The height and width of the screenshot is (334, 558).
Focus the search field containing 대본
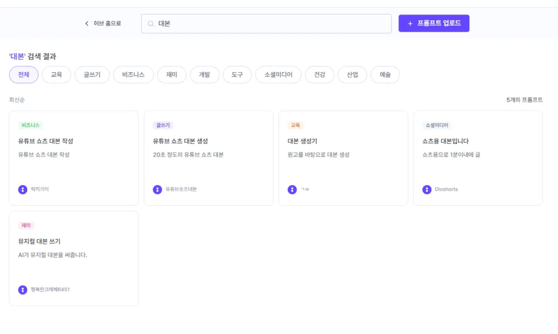(266, 24)
